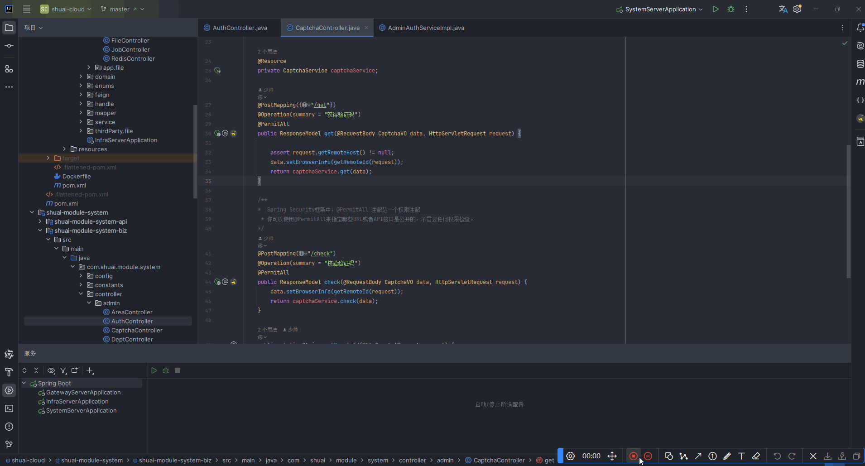Image resolution: width=865 pixels, height=466 pixels.
Task: Open Dockerfile in the project tree
Action: click(77, 177)
